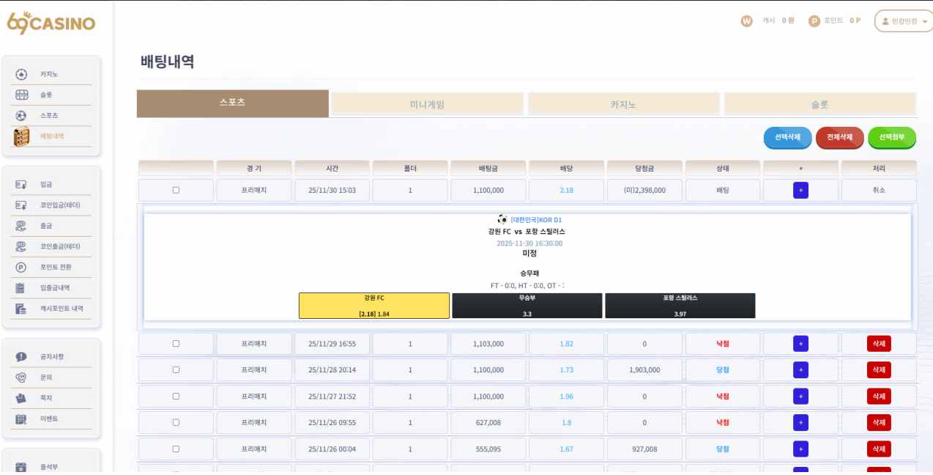Screen dimensions: 933x475
Task: Click the 카지노 sidebar icon
Action: tap(21, 74)
